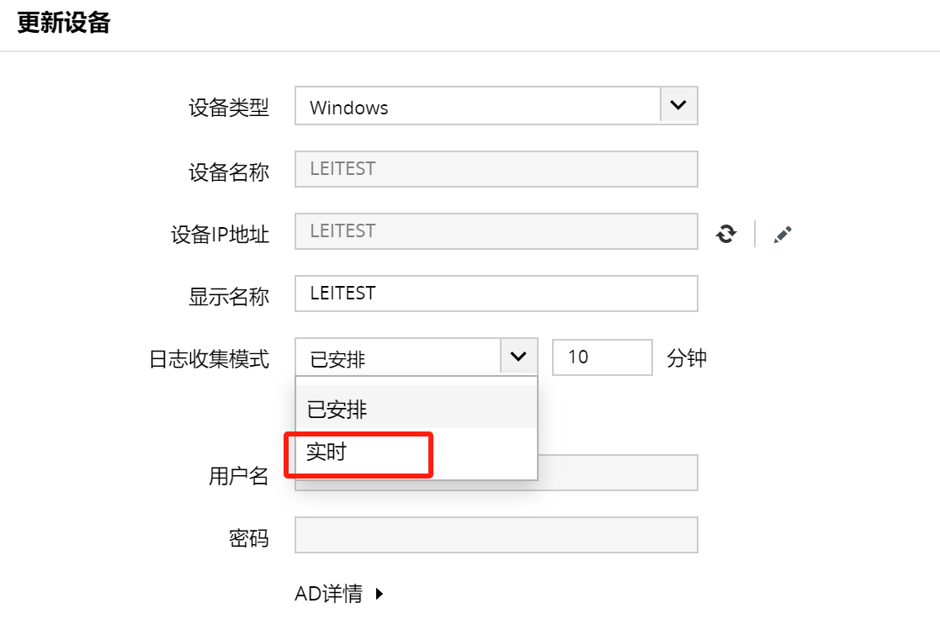Click the 分钟 label next to interval
The height and width of the screenshot is (635, 940).
[x=685, y=357]
